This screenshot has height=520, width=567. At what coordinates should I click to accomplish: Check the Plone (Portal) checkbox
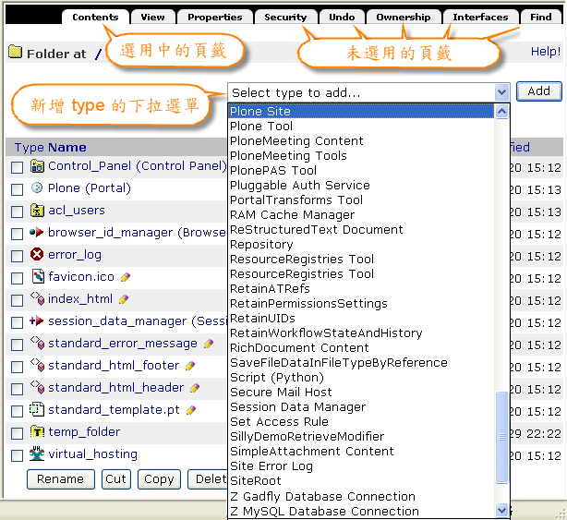[17, 189]
